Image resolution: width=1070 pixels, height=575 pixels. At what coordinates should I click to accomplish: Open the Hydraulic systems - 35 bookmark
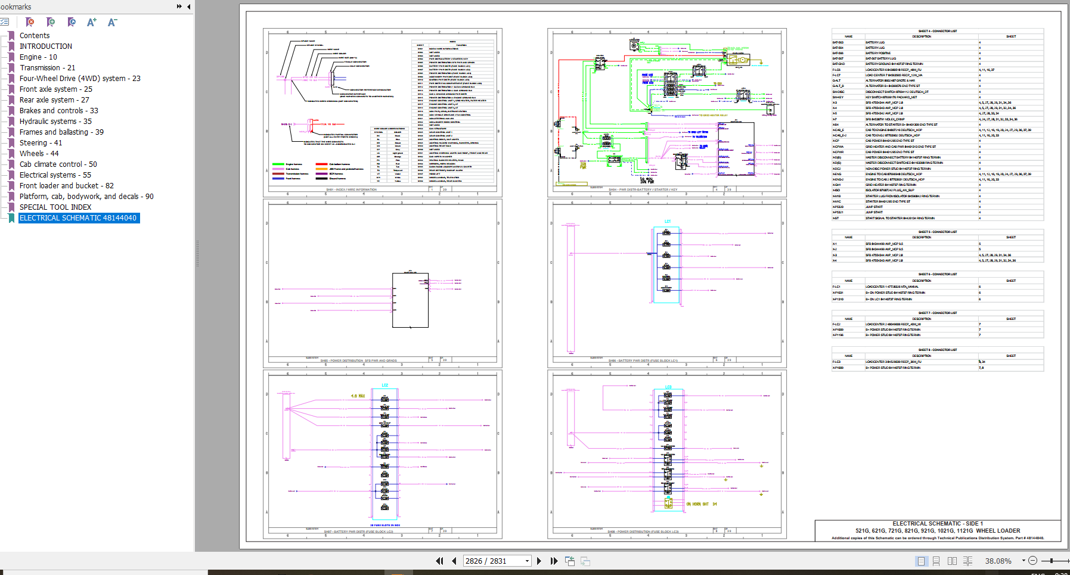55,122
